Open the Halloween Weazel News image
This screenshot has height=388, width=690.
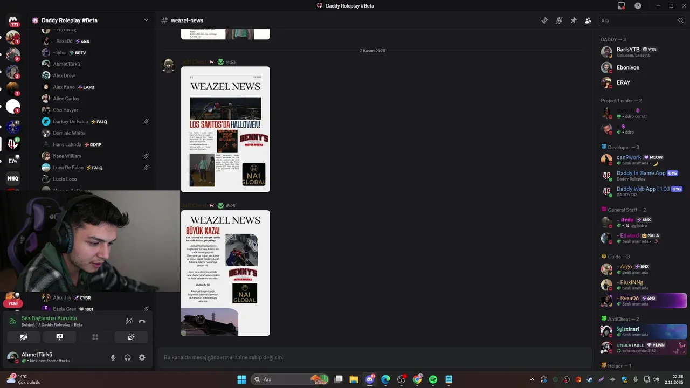225,129
